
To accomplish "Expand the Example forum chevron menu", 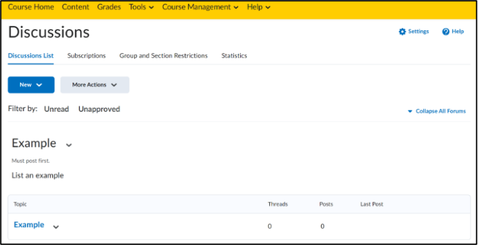I will click(x=69, y=145).
